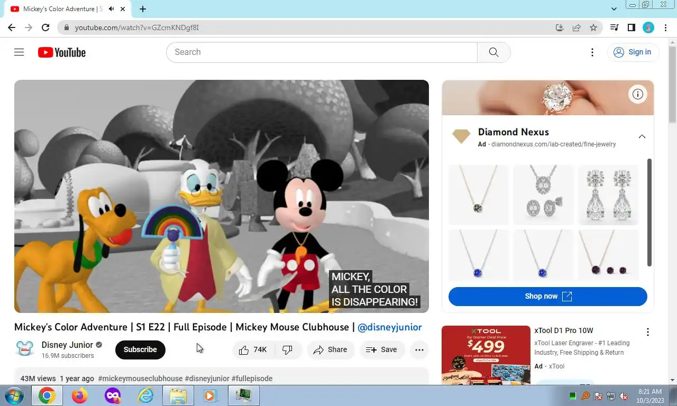Viewport: 677px width, 406px height.
Task: Open the muted volume tray icon
Action: 624,395
